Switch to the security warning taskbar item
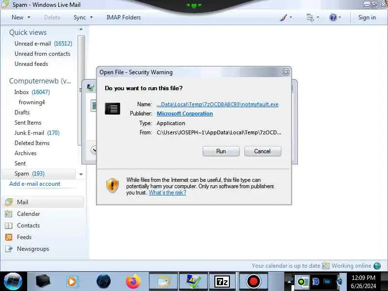The height and width of the screenshot is (291, 388). tap(194, 281)
